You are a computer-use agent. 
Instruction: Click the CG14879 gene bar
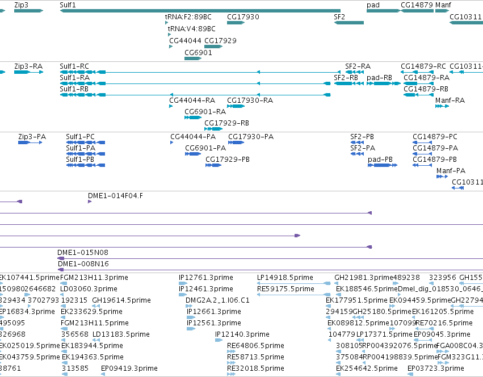coord(417,11)
